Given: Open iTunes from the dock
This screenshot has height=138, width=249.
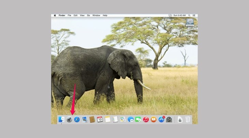Looking at the screenshot, I should [x=146, y=120].
